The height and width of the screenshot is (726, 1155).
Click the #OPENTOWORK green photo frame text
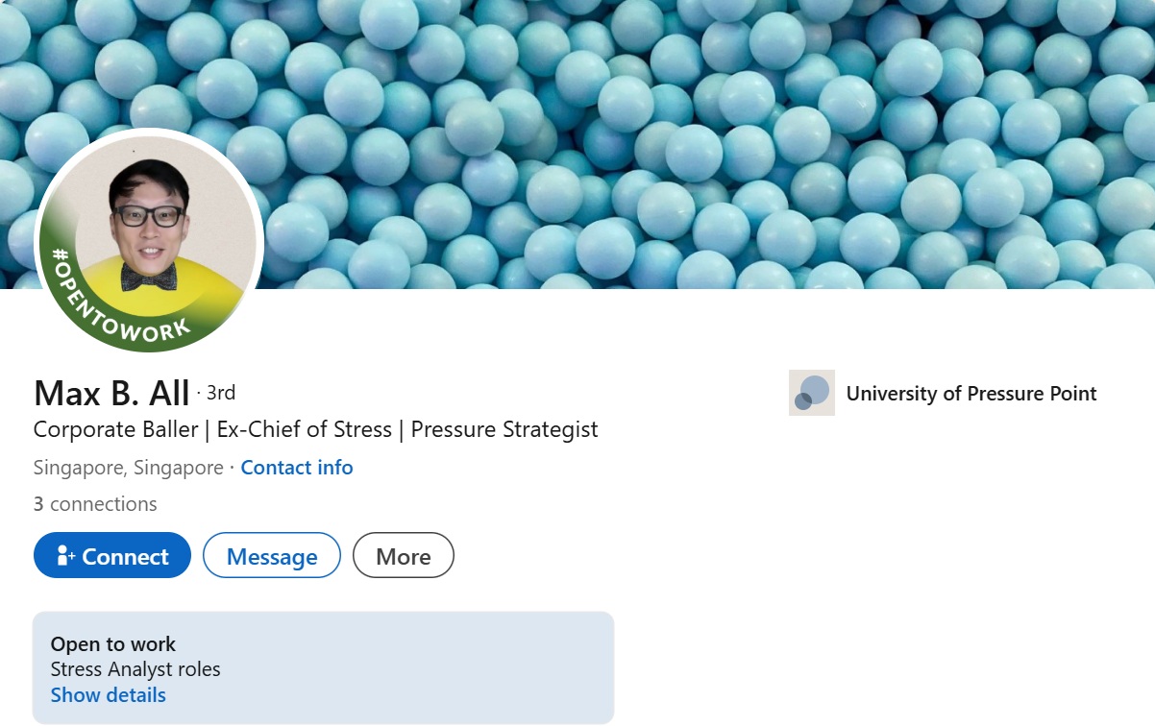point(115,308)
